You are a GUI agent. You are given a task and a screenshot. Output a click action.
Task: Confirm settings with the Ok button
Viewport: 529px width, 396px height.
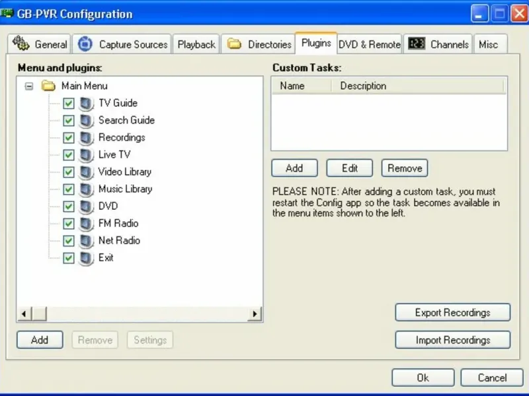click(423, 378)
